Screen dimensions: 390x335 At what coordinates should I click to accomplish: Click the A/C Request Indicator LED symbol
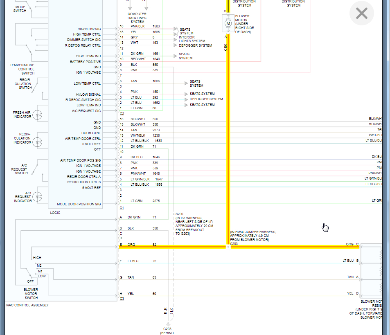[x=37, y=197]
